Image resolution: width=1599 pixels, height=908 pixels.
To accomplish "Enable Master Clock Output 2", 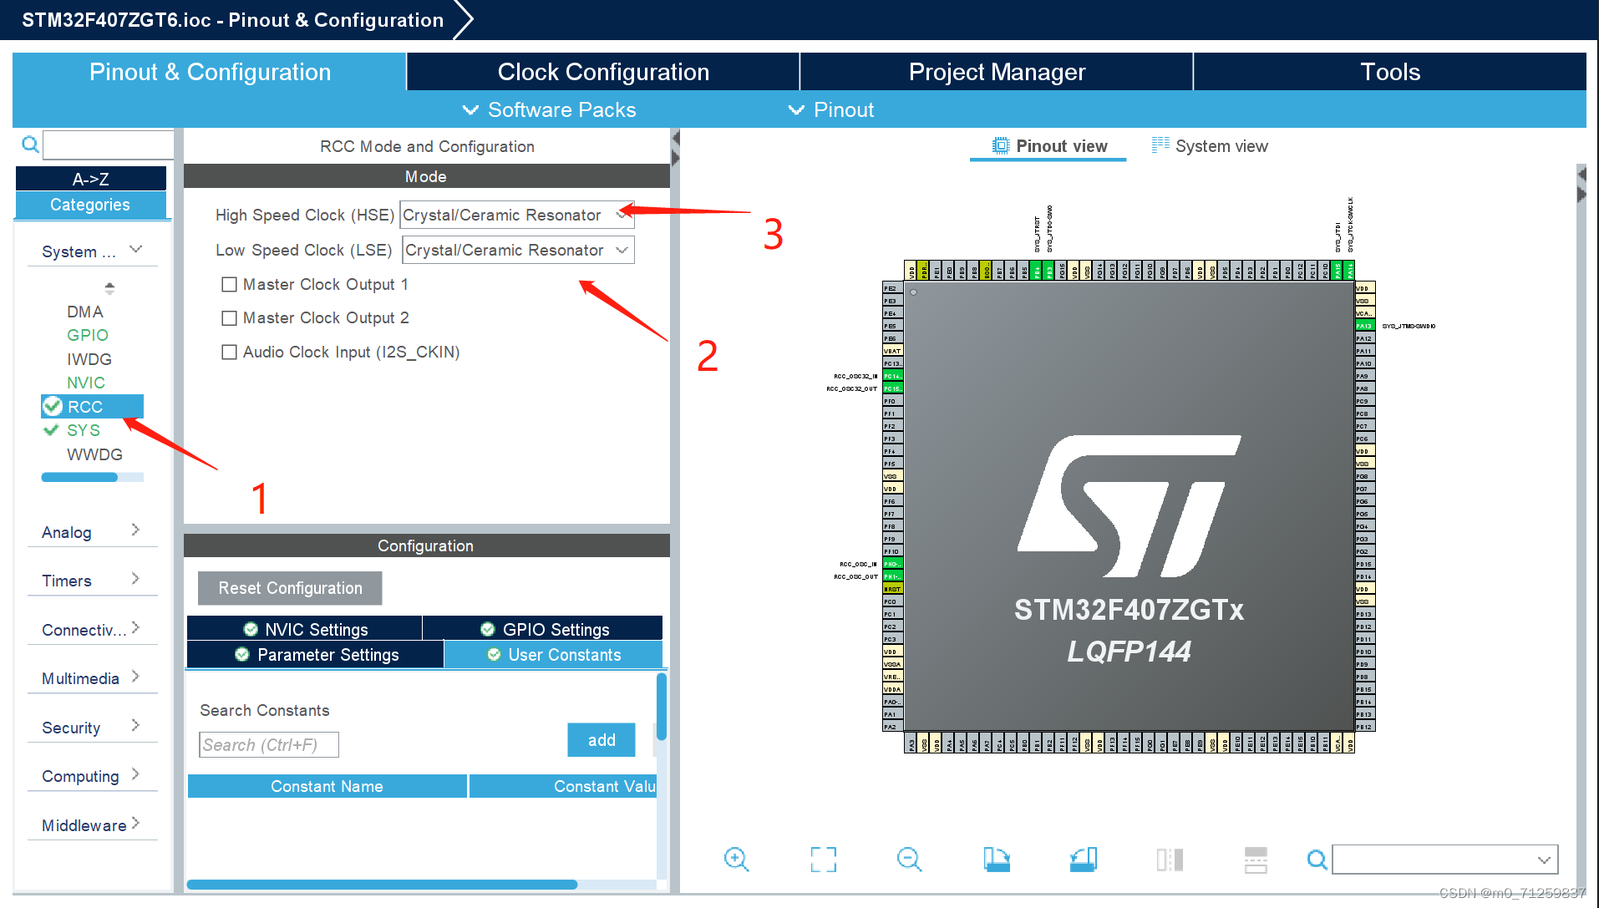I will click(230, 317).
